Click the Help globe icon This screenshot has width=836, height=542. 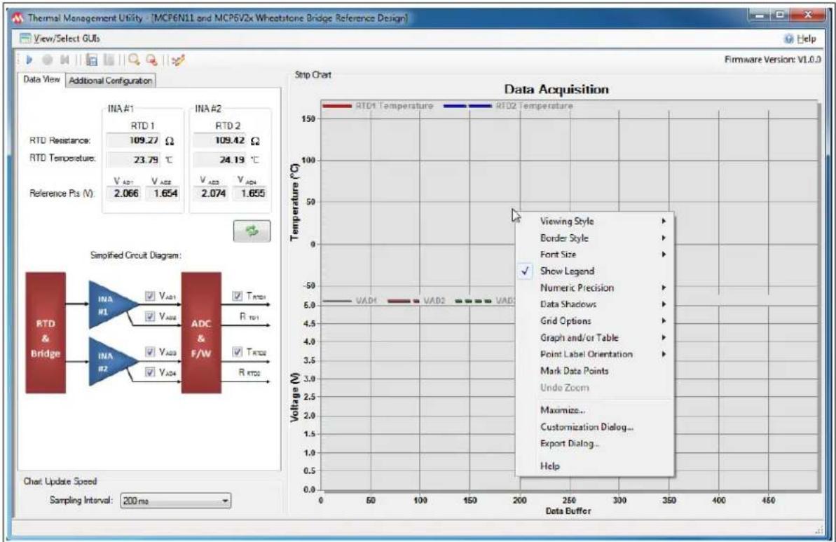click(788, 39)
